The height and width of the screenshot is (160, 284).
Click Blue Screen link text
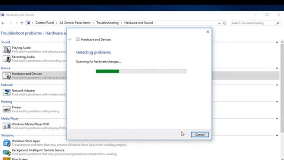20,159
